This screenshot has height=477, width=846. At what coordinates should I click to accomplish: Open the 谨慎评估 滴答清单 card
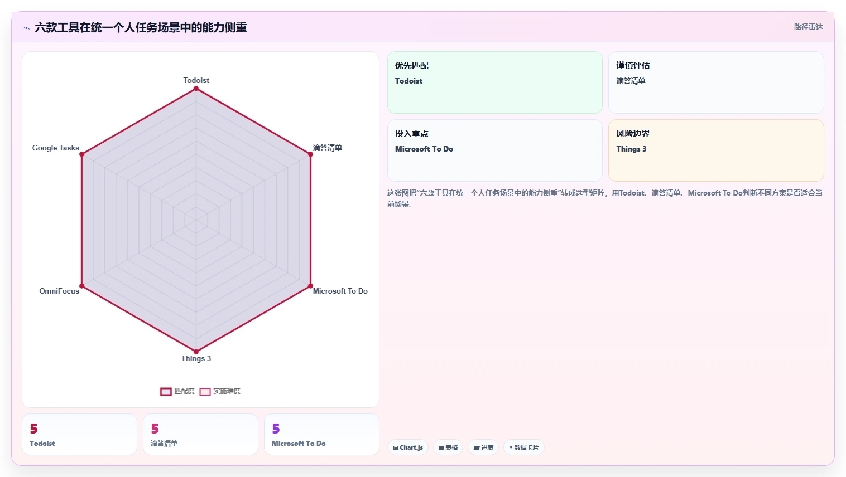(716, 82)
